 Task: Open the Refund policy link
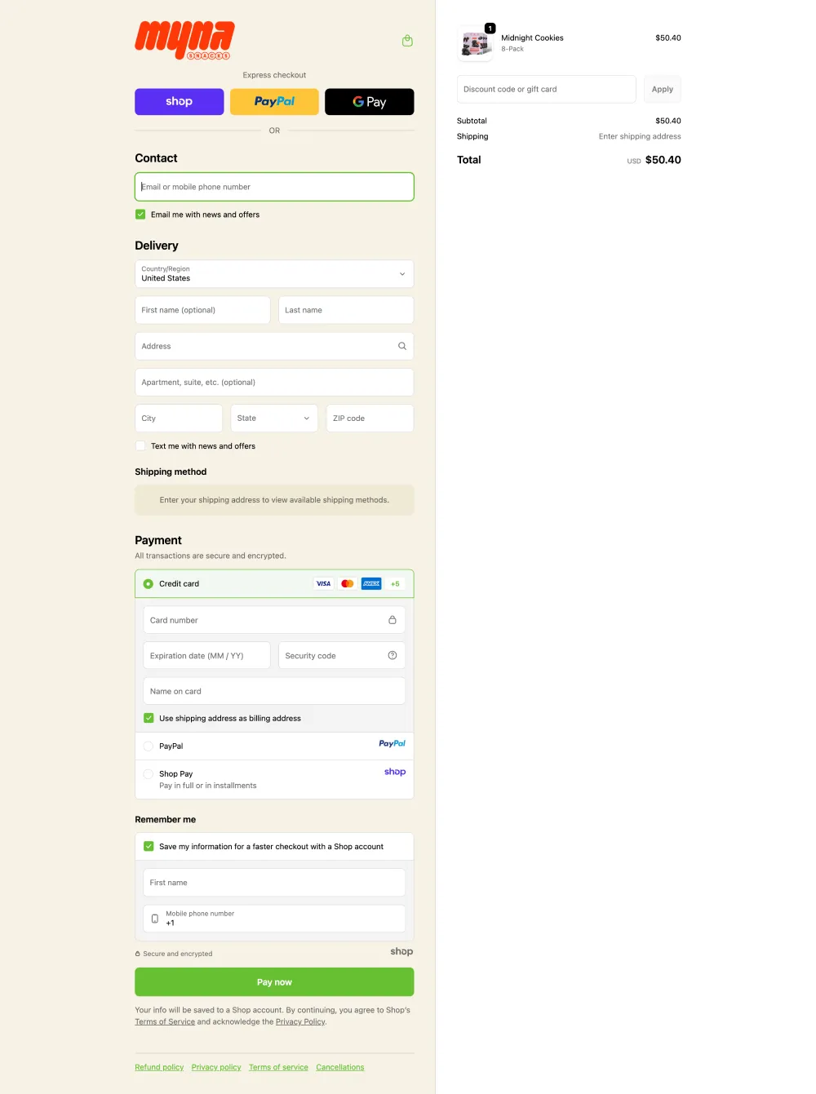(159, 1067)
